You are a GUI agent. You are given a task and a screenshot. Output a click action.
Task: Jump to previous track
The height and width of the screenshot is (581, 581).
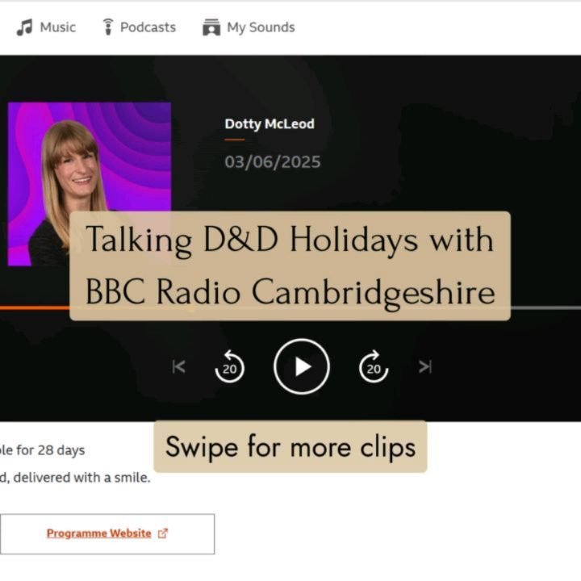tap(178, 367)
